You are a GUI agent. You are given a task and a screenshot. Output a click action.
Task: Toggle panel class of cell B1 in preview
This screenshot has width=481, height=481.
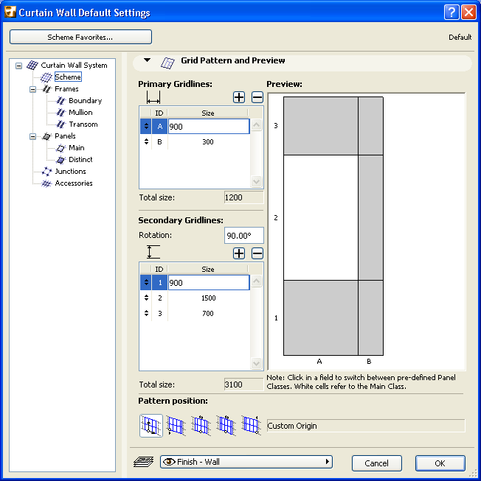tap(370, 317)
